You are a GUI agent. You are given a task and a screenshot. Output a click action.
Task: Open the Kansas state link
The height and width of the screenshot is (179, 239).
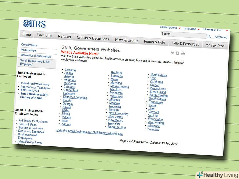point(66,124)
